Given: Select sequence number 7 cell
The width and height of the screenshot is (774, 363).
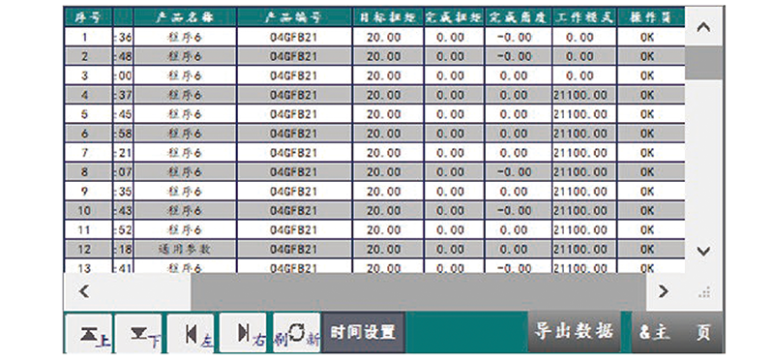Looking at the screenshot, I should click(x=88, y=153).
